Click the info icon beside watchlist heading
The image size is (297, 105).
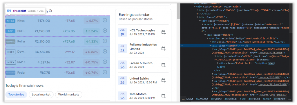50,11
